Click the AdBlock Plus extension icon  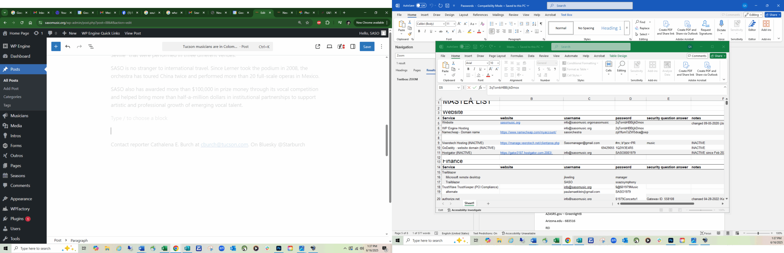[x=319, y=23]
